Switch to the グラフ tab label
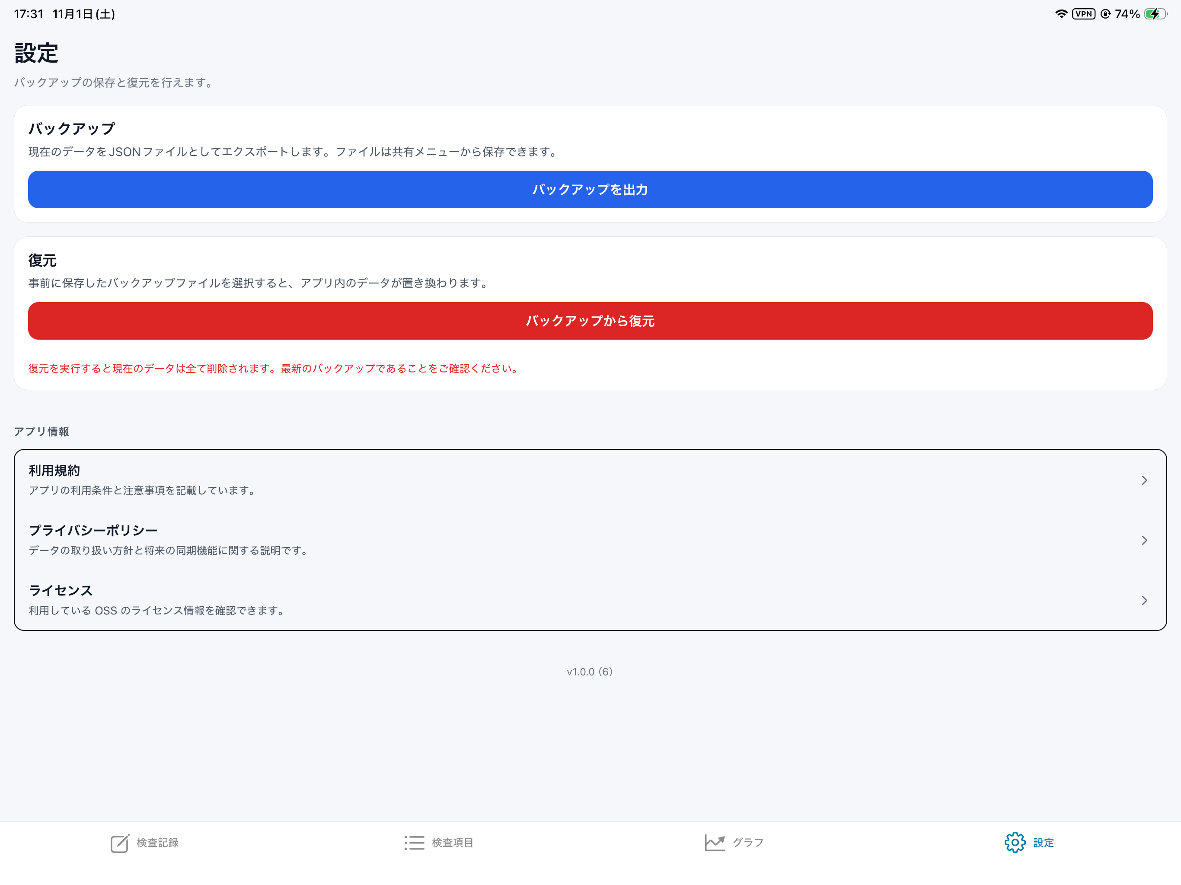The width and height of the screenshot is (1181, 885). point(748,843)
